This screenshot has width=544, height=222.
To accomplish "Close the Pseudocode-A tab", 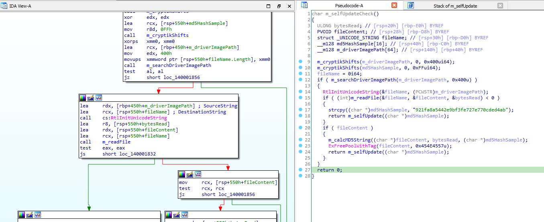I will tap(394, 6).
